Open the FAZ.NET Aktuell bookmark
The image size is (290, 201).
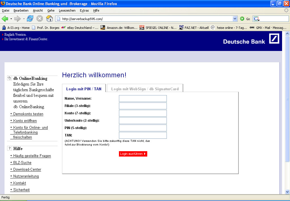(194, 28)
